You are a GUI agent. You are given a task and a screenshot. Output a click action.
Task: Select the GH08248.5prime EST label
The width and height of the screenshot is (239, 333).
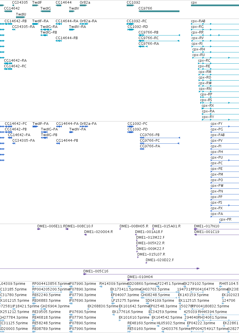coord(155,295)
